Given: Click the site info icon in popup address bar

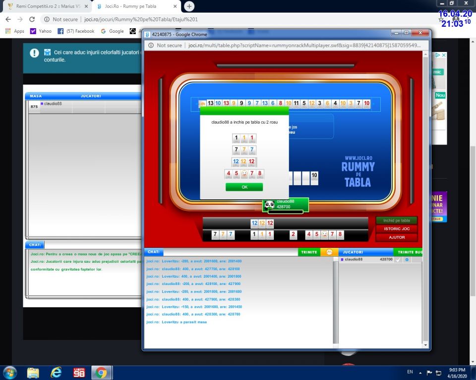Looking at the screenshot, I should (151, 45).
